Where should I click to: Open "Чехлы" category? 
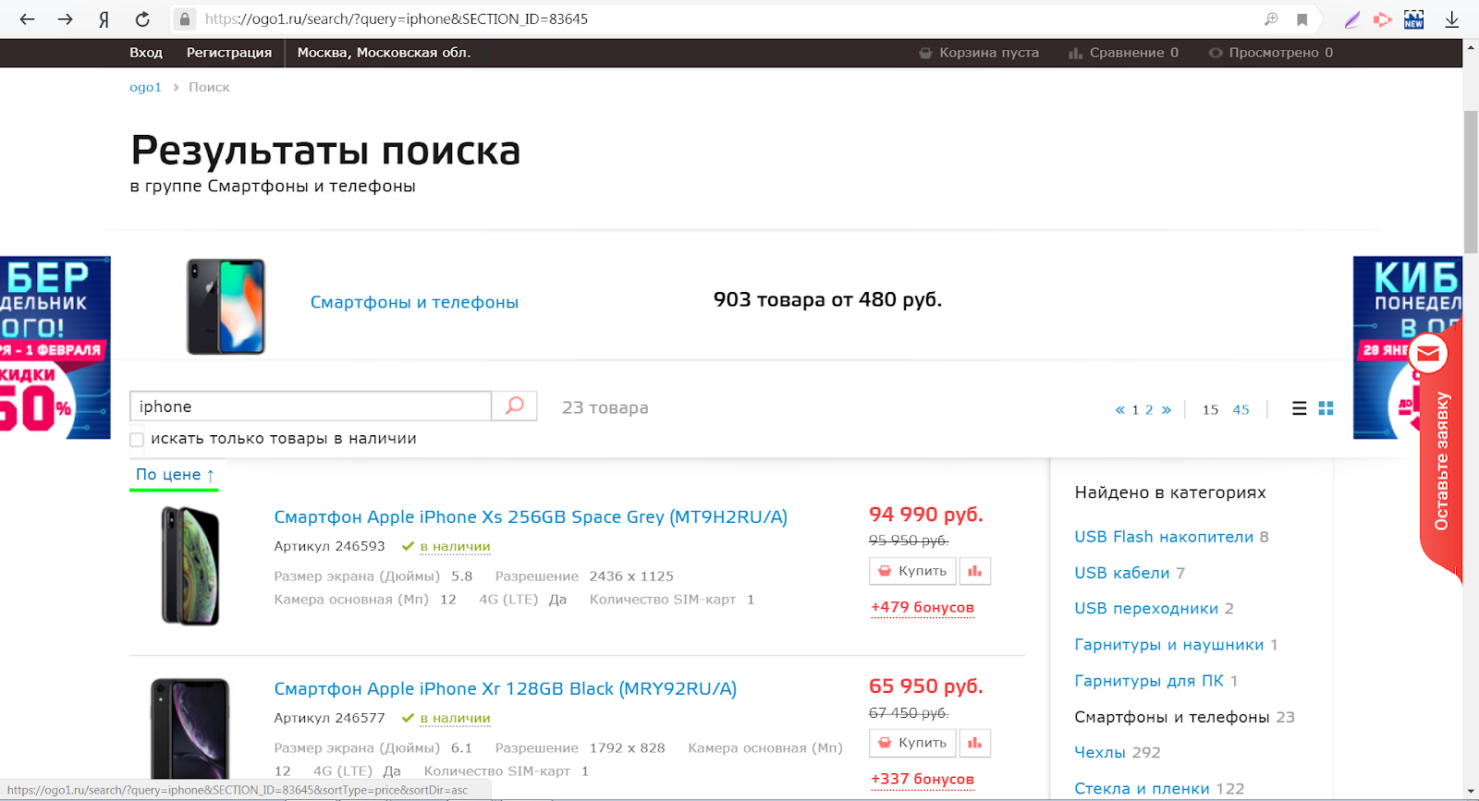pyautogui.click(x=1100, y=753)
